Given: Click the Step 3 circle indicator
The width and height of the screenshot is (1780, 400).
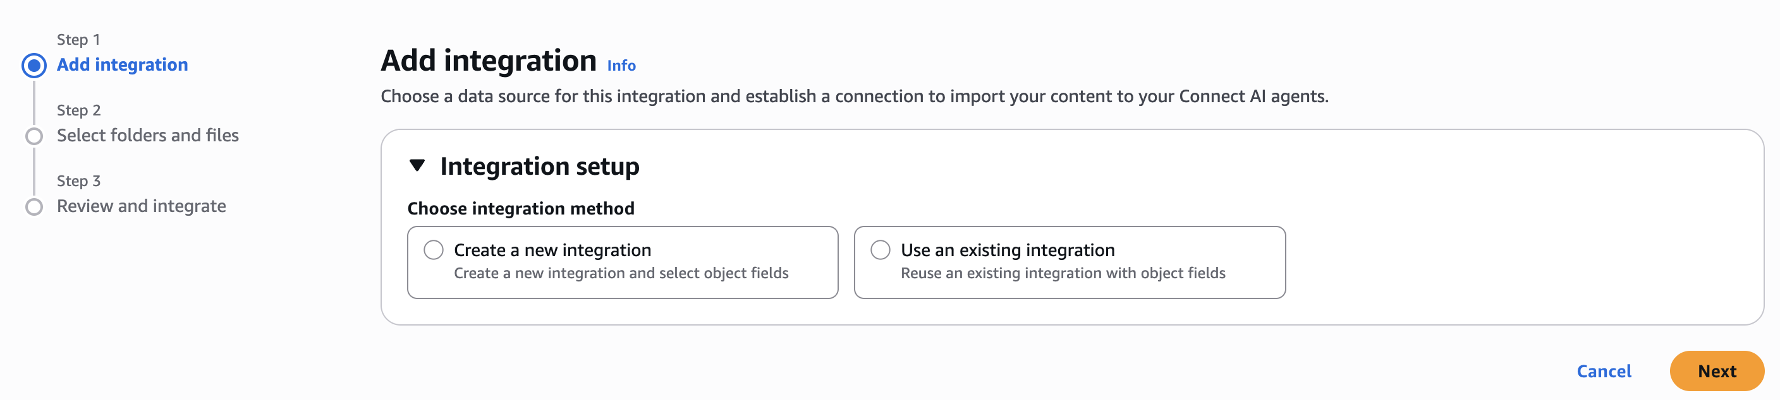Looking at the screenshot, I should pyautogui.click(x=34, y=207).
